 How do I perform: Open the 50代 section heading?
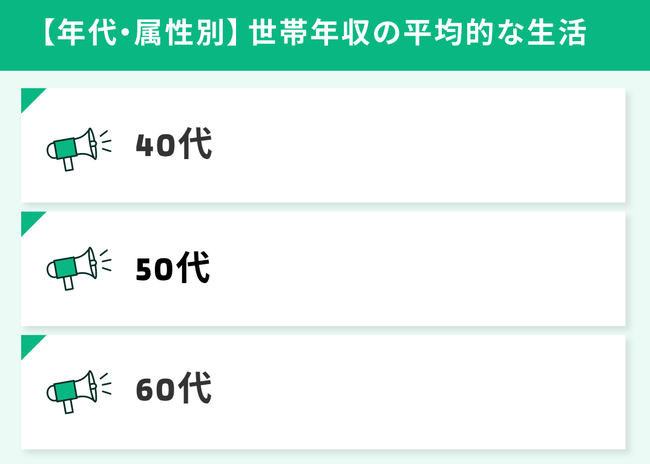click(x=174, y=269)
